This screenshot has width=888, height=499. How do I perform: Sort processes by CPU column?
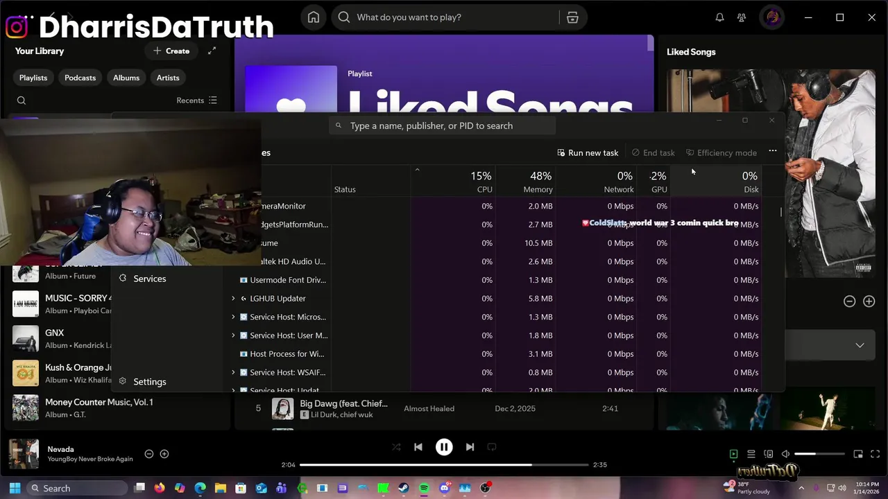pyautogui.click(x=452, y=182)
